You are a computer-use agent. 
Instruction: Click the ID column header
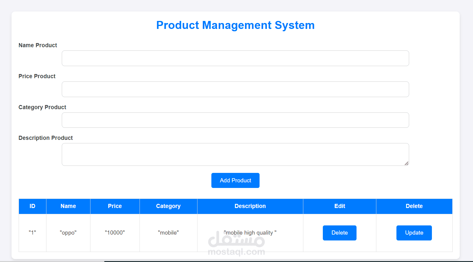pyautogui.click(x=33, y=206)
